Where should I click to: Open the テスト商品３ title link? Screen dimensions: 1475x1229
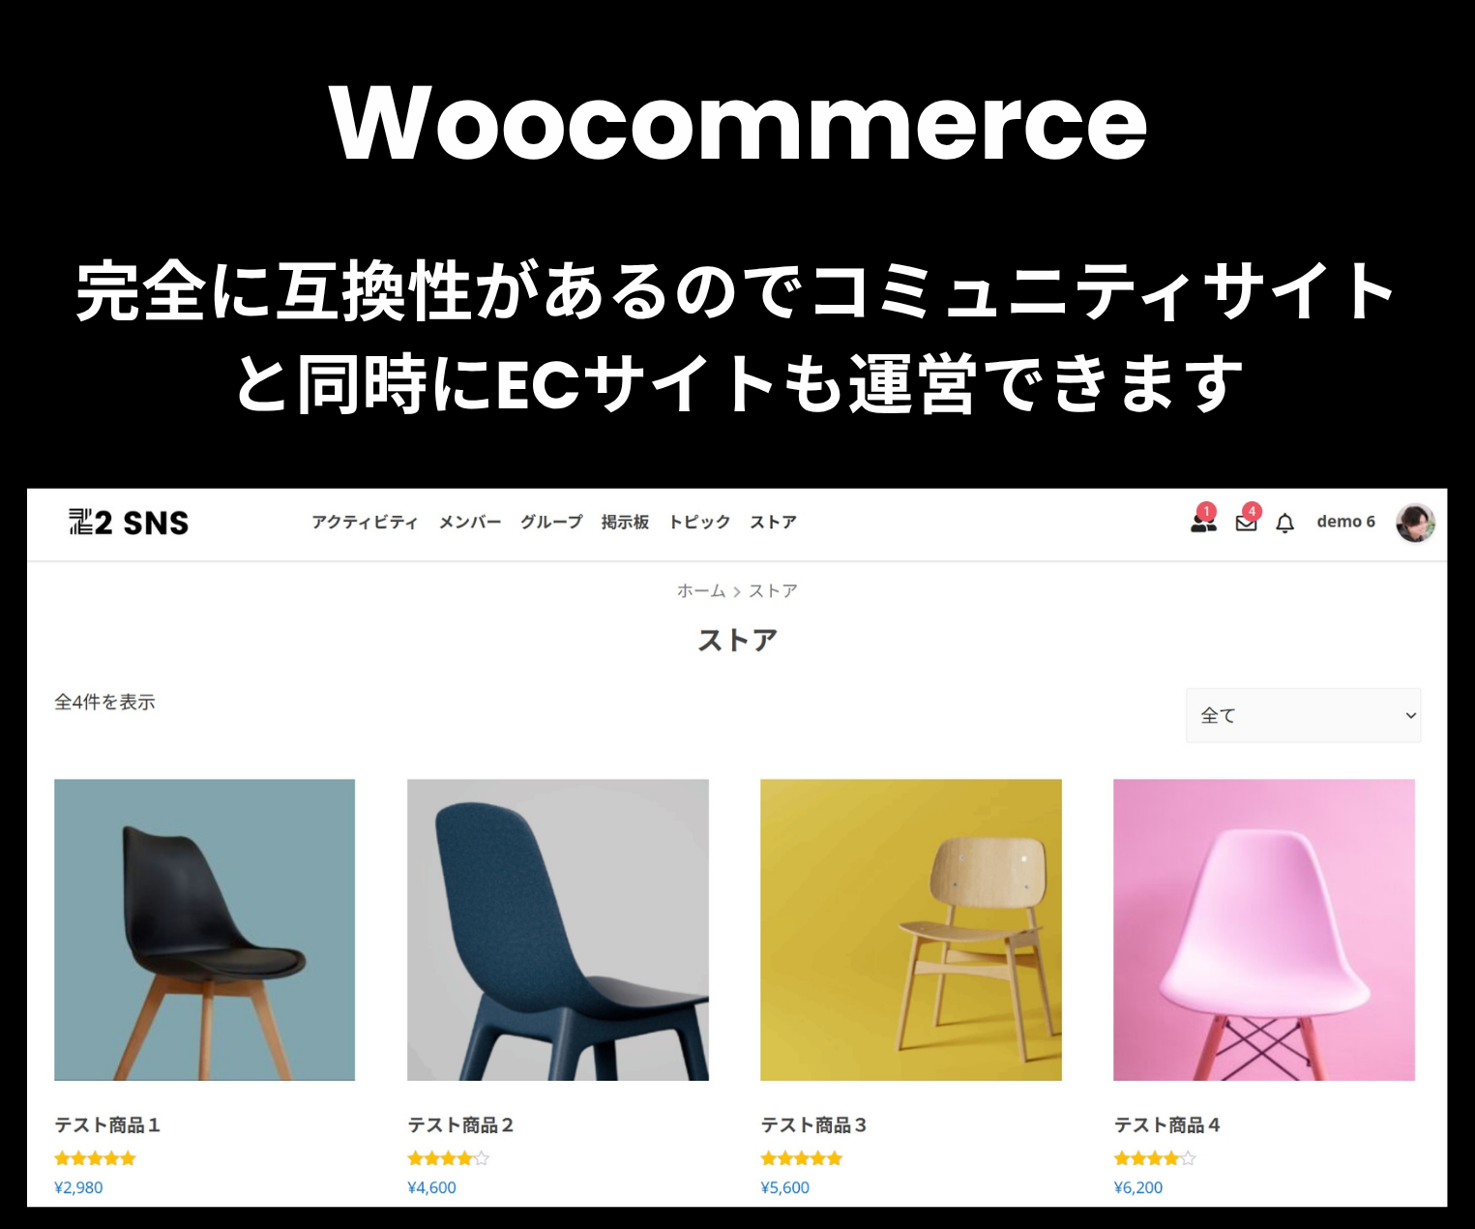[813, 1124]
